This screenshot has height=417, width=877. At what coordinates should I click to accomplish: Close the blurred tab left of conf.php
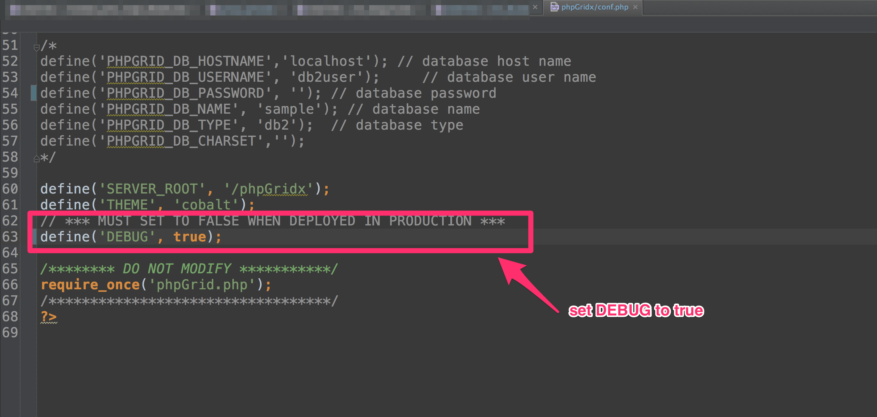pyautogui.click(x=535, y=7)
